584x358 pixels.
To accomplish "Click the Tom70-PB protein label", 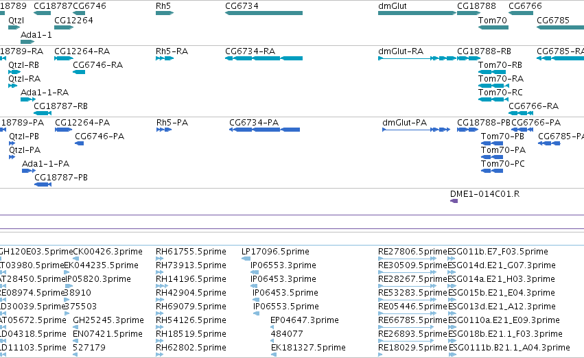I will [502, 136].
